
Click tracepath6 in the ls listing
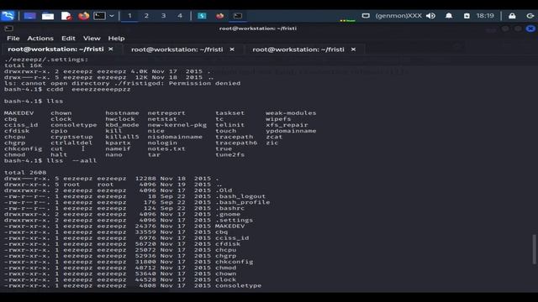236,143
